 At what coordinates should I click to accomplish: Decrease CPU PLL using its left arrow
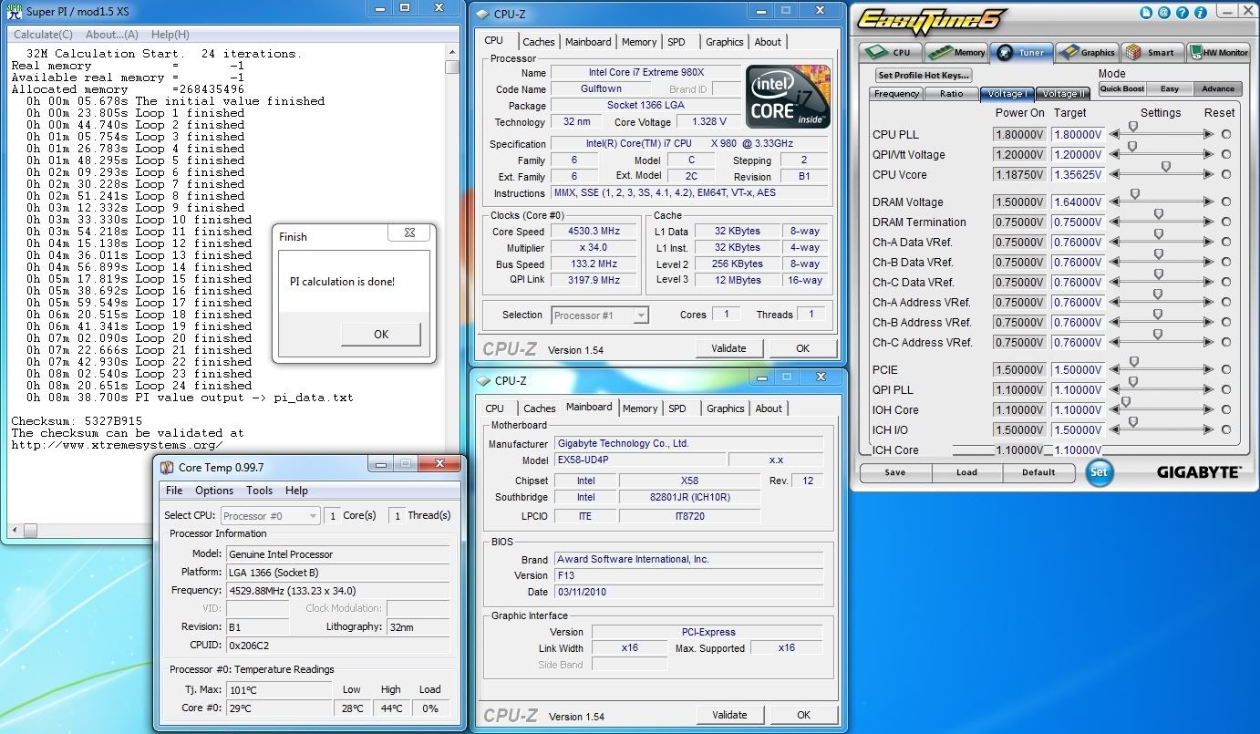tap(1116, 135)
